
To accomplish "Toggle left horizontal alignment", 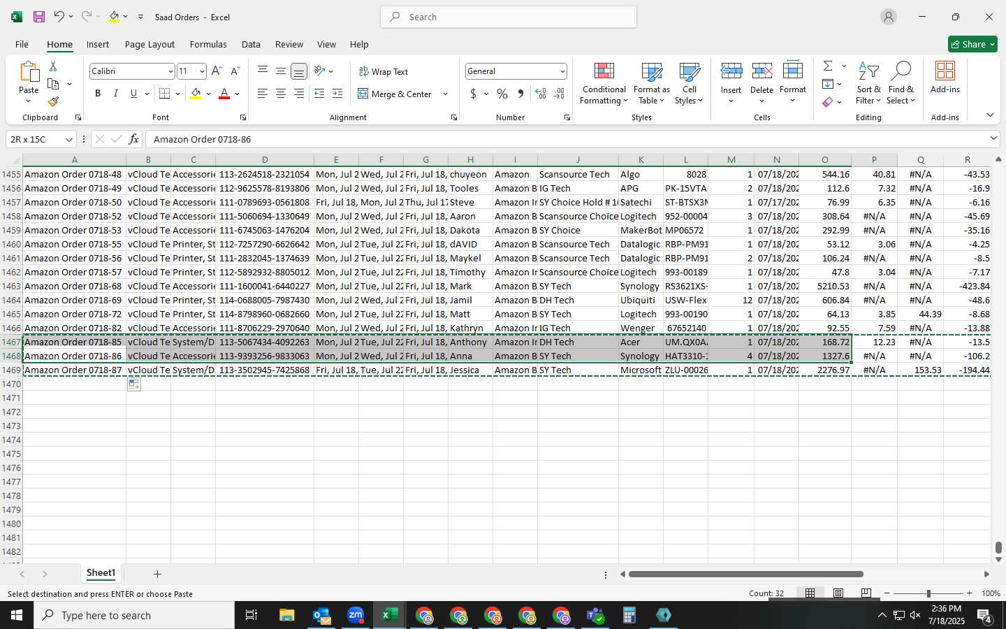I will coord(263,94).
